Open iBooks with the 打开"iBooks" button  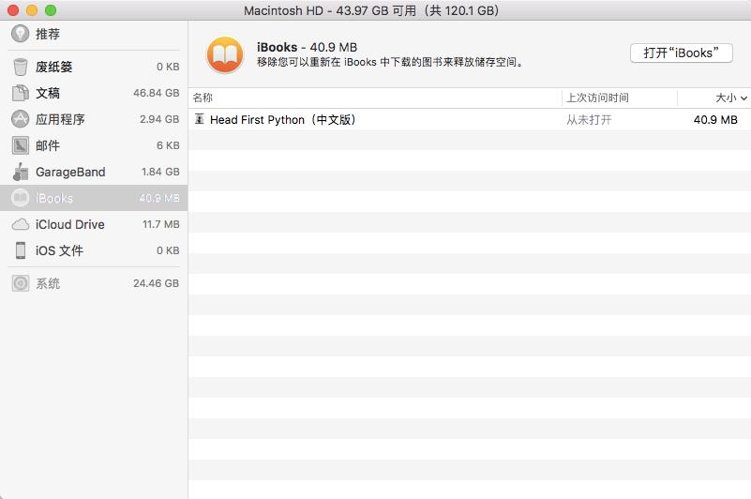[681, 53]
